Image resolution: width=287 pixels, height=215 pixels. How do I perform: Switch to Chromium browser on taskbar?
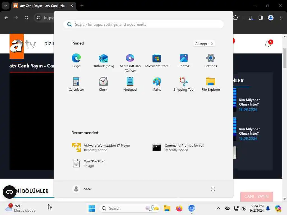pyautogui.click(x=191, y=208)
